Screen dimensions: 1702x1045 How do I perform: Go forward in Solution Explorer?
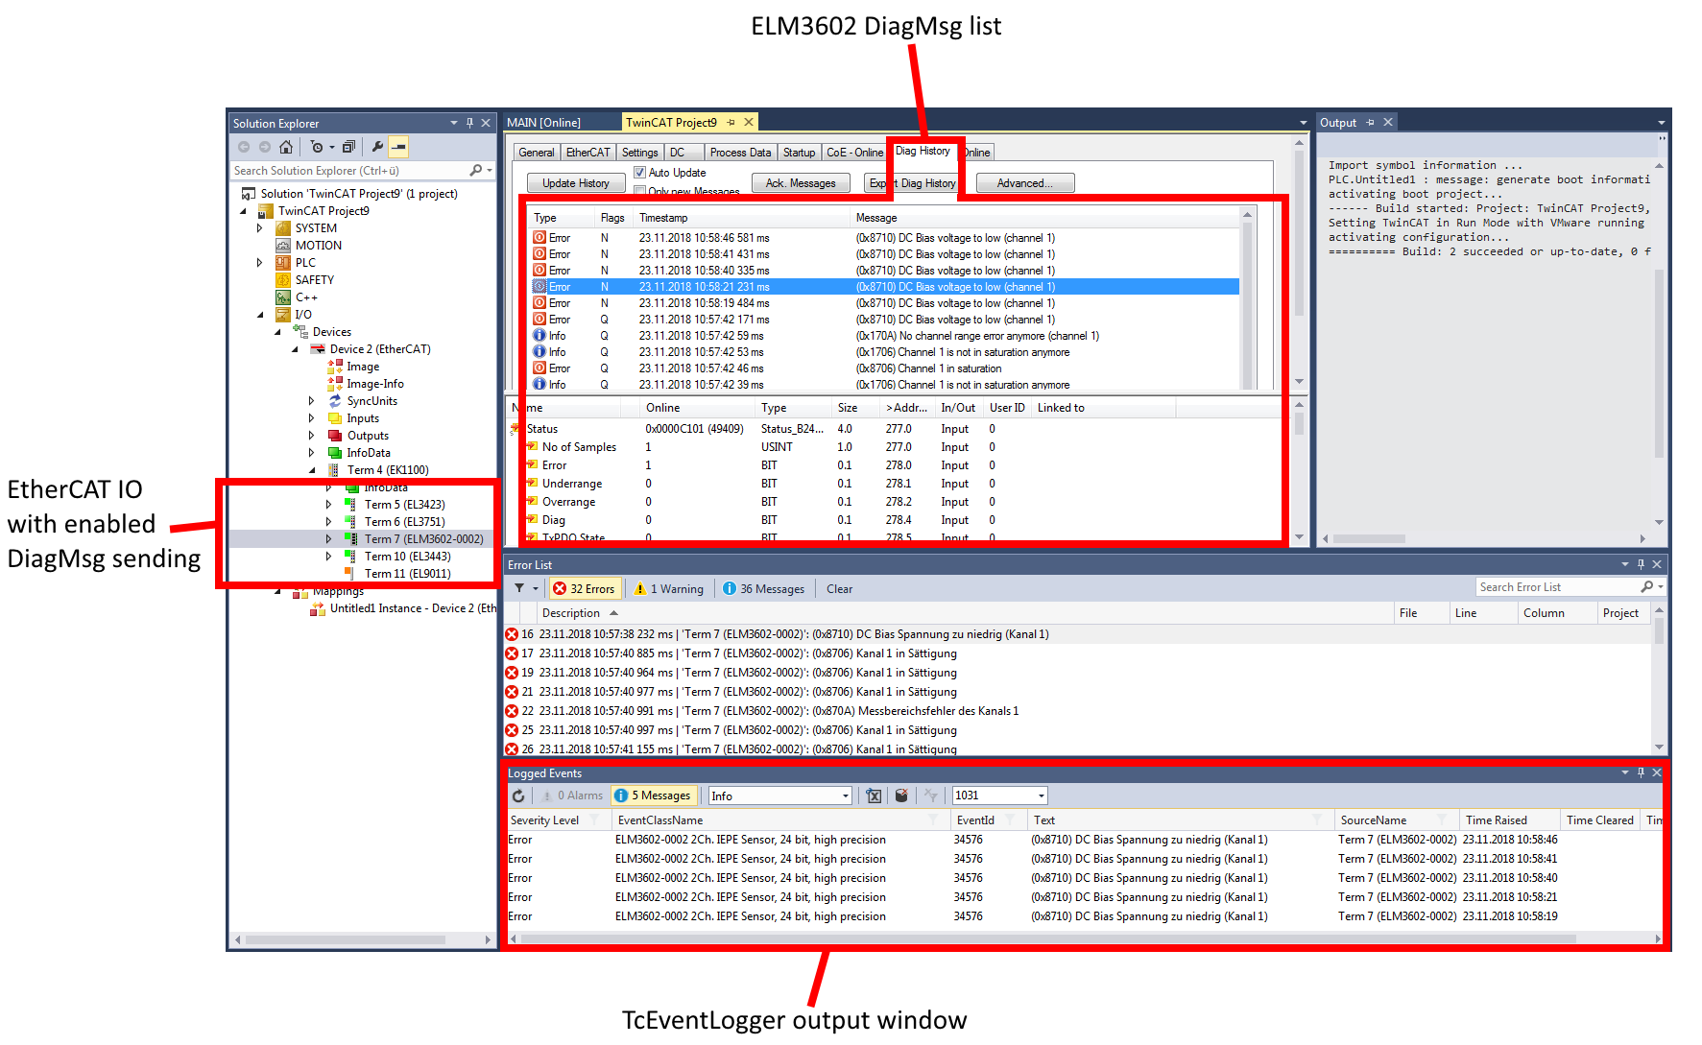pyautogui.click(x=265, y=147)
